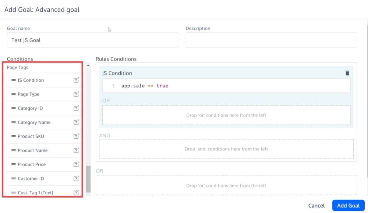Viewport: 368px width, 213px height.
Task: Delete the JS Condition with trash icon
Action: pyautogui.click(x=347, y=73)
